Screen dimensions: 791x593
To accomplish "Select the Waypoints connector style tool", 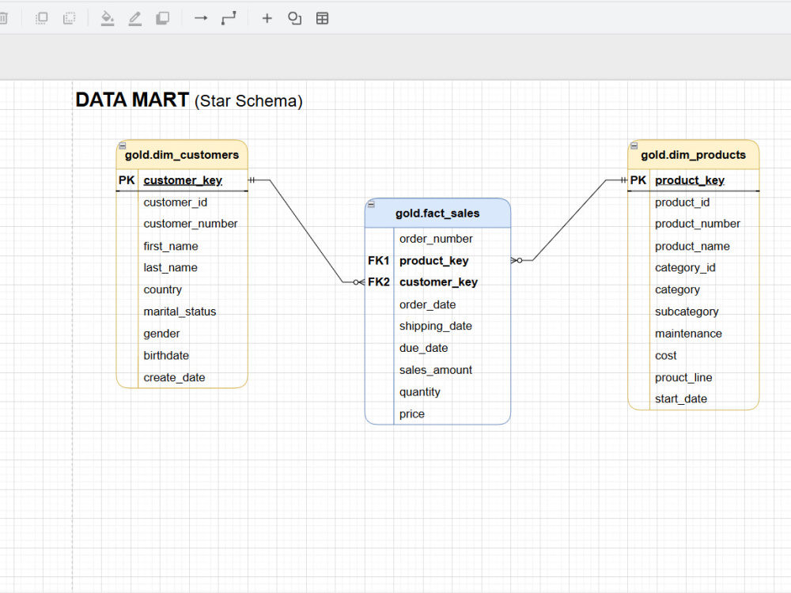I will 229,19.
